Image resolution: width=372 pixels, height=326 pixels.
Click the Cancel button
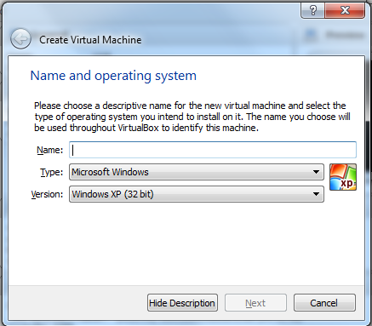pyautogui.click(x=324, y=303)
